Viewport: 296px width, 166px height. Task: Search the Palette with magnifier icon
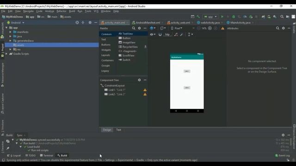134,28
